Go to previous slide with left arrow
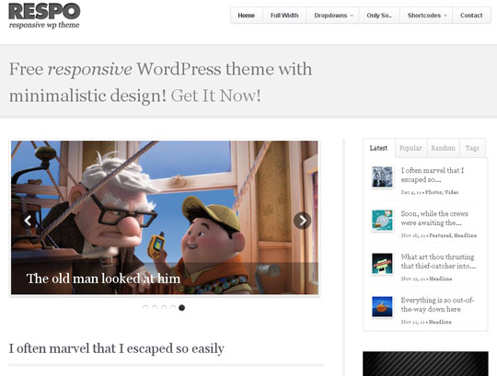The height and width of the screenshot is (376, 497). [x=28, y=221]
